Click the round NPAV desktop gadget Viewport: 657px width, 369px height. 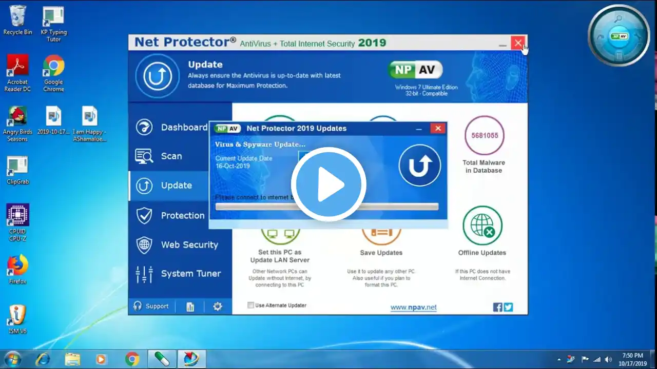[x=619, y=36]
